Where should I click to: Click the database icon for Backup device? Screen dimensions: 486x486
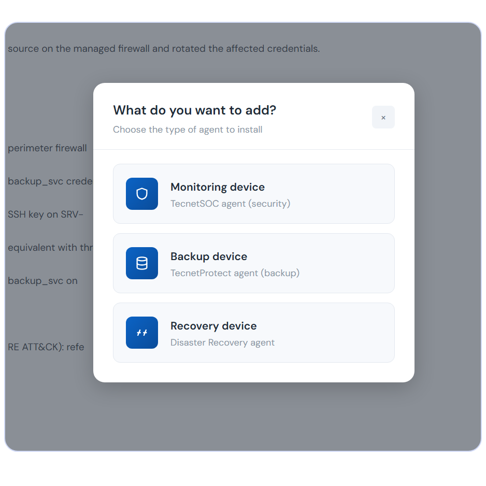point(141,263)
